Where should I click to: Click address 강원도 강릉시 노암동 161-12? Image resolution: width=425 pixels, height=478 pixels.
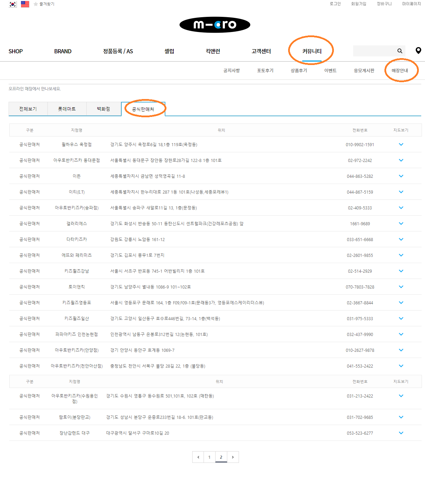point(138,240)
